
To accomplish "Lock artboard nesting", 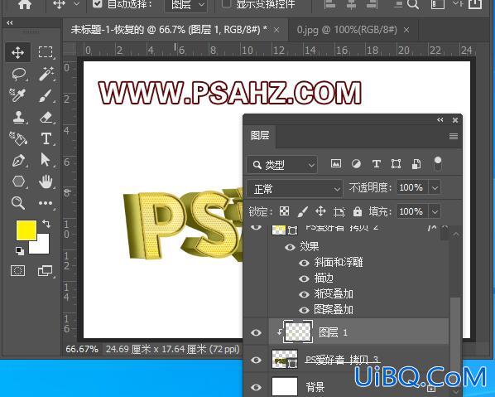I will [339, 211].
